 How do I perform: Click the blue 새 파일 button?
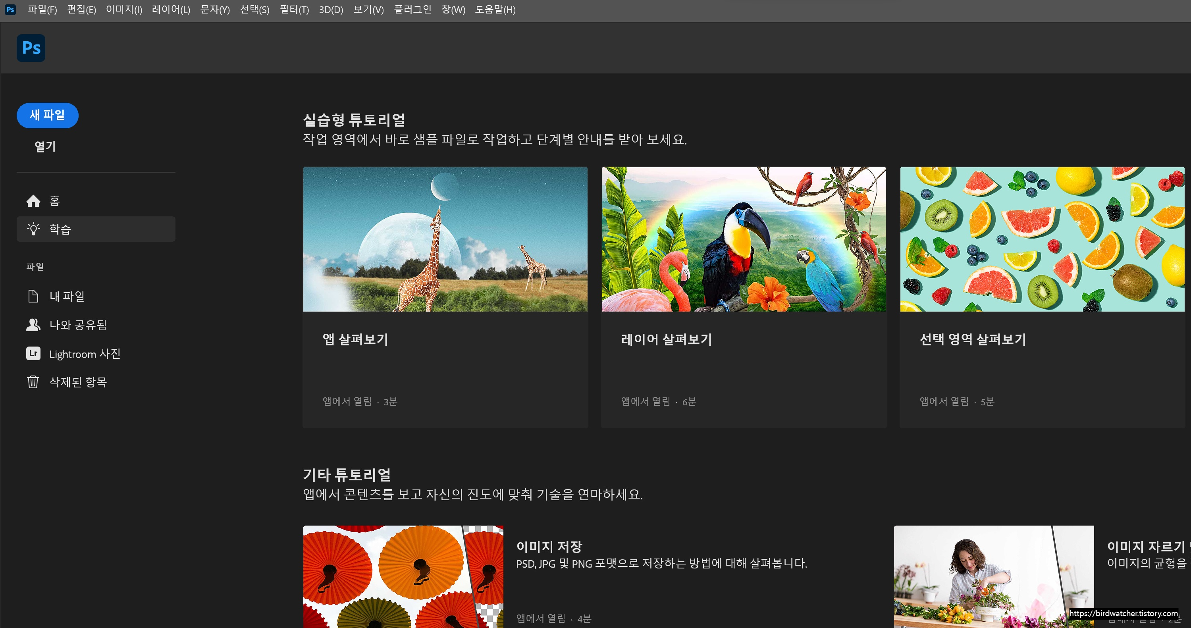(48, 115)
